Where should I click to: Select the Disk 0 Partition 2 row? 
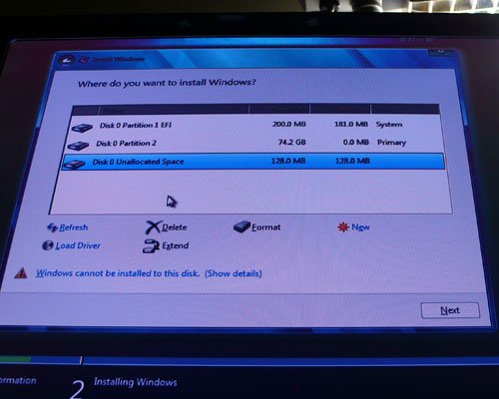254,144
